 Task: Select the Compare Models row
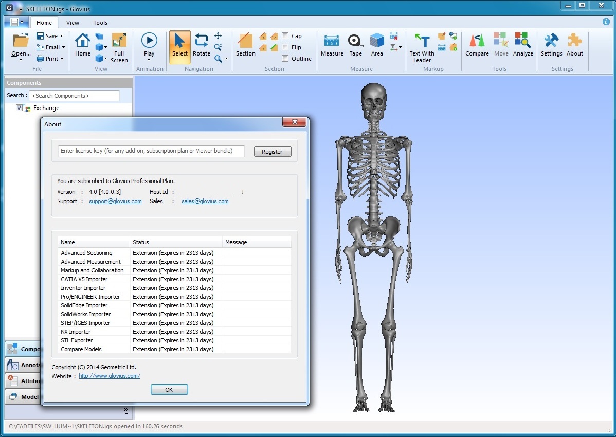[x=175, y=349]
